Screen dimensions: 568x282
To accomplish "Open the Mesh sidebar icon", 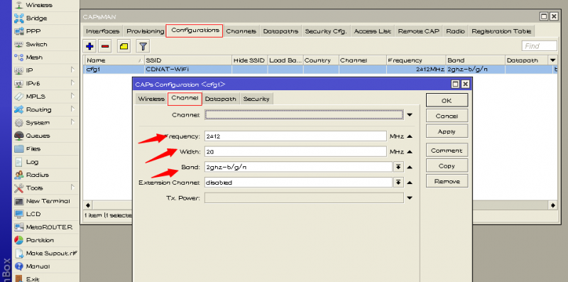I will click(x=19, y=58).
